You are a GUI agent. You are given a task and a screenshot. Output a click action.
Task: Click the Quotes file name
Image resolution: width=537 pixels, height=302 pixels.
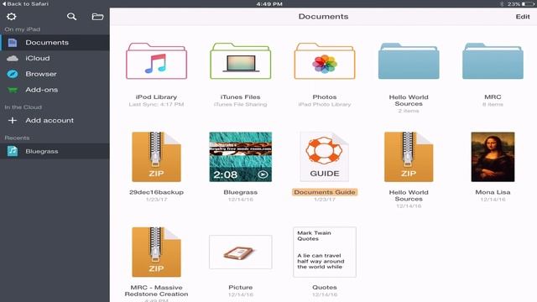coord(325,287)
